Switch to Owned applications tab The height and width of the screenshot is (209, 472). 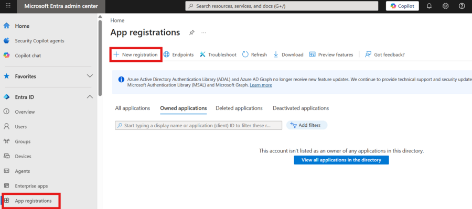pyautogui.click(x=184, y=108)
